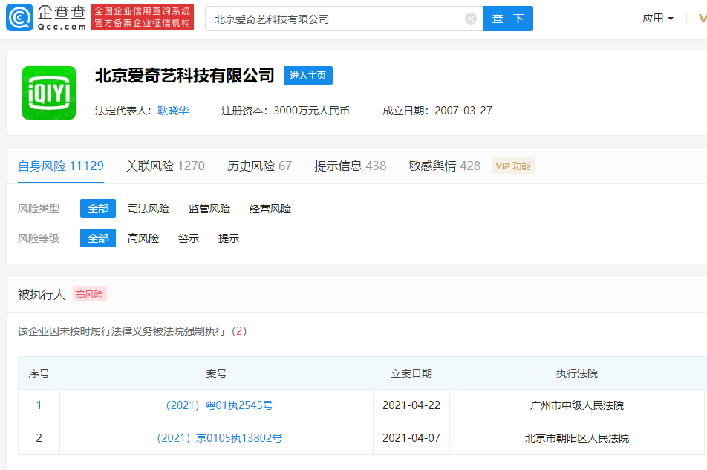
Task: Click the 进入主页 button
Action: [x=308, y=75]
